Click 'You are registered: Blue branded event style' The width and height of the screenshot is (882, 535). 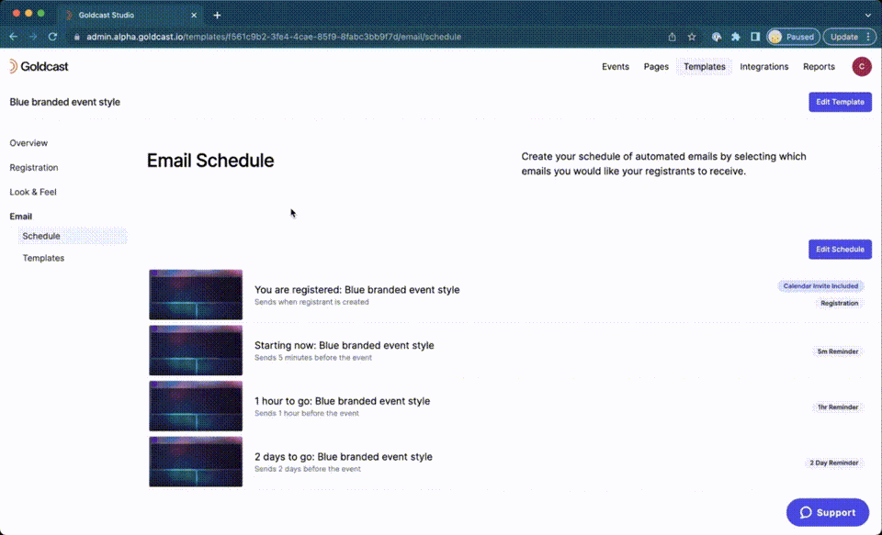(356, 289)
